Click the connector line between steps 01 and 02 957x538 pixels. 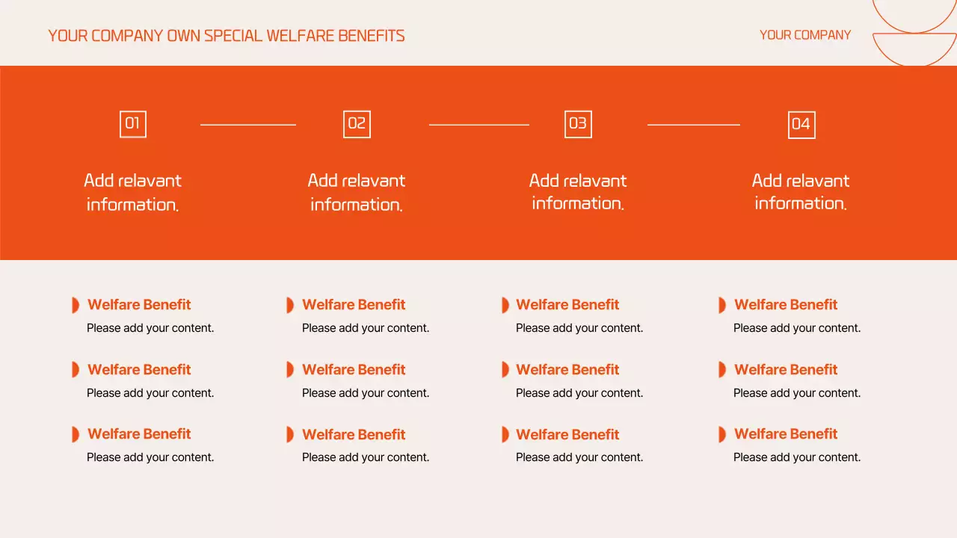pos(248,125)
